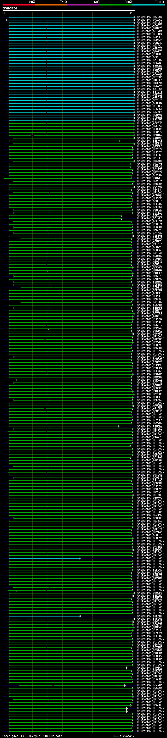Open hit UniRef100_A9SLL1
This screenshot has width=167, height=738.
(x=150, y=23)
